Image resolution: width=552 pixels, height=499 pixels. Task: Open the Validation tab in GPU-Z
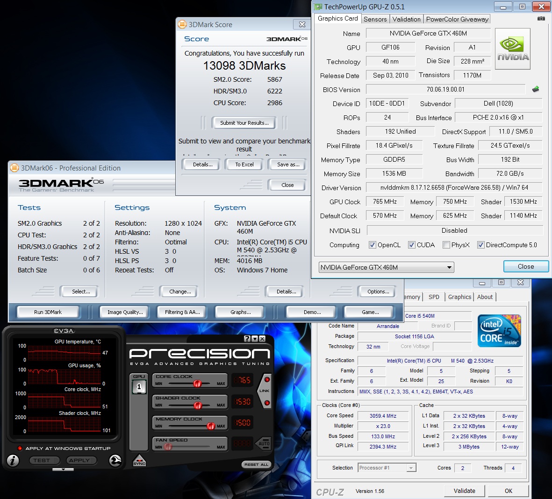406,19
